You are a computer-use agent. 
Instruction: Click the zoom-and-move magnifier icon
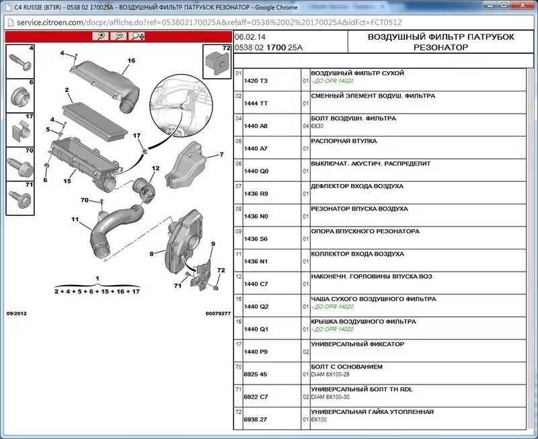pyautogui.click(x=137, y=36)
